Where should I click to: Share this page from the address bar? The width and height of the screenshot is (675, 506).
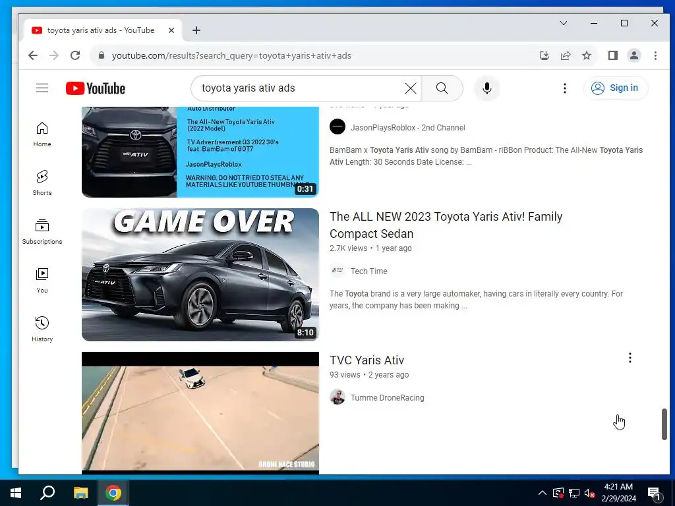(x=566, y=55)
